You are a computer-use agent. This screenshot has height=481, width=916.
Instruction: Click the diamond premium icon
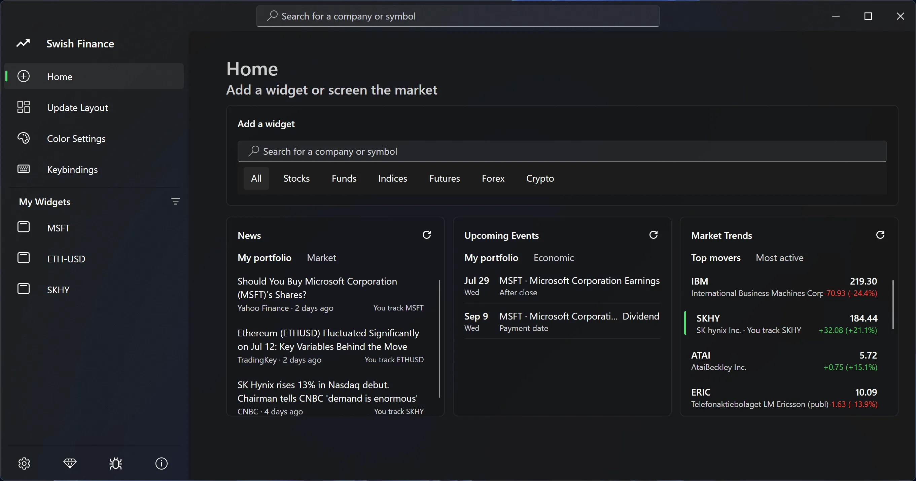click(70, 463)
